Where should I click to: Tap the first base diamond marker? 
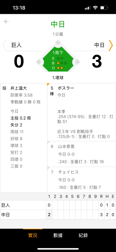click(x=77, y=62)
